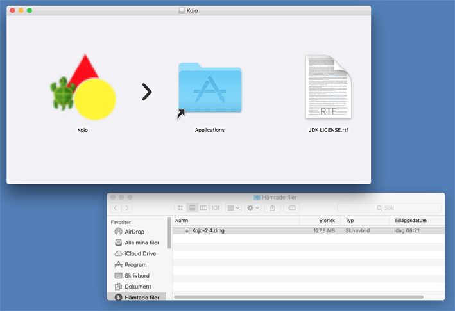Screen dimensions: 455x311
Task: Open iCloud Drive in sidebar
Action: point(135,253)
